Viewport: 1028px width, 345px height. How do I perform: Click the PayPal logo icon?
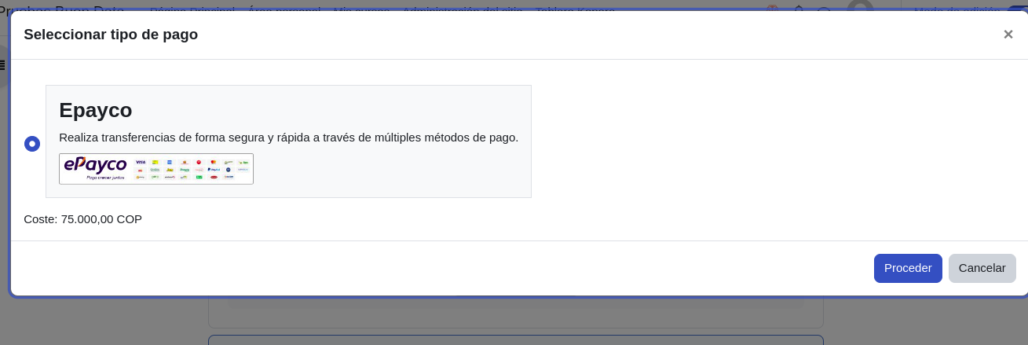click(x=214, y=169)
